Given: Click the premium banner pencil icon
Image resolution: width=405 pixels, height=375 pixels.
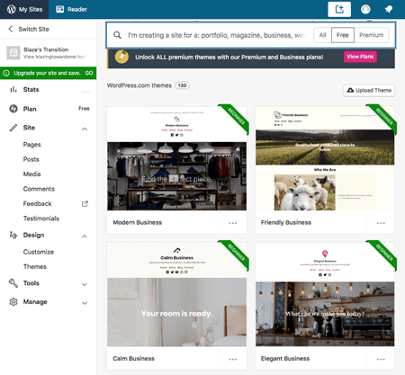Looking at the screenshot, I should (x=121, y=57).
